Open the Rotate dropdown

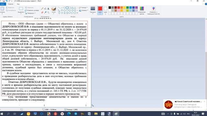[30, 13]
